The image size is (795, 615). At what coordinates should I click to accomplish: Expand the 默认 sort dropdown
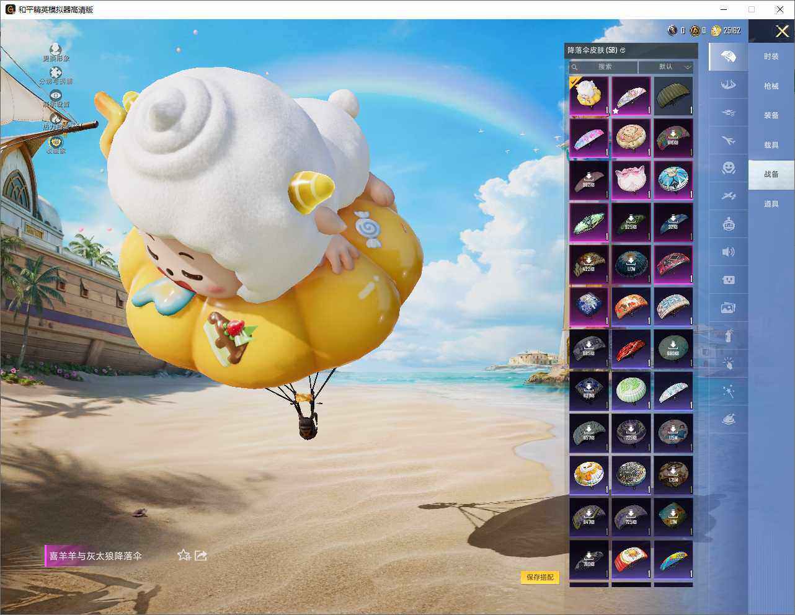pos(666,67)
